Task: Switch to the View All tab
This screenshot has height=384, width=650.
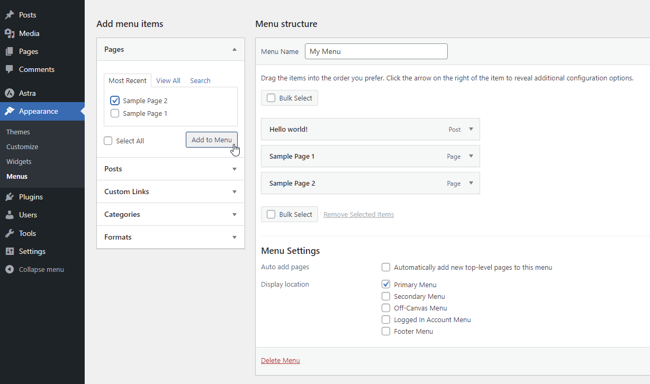Action: tap(168, 81)
